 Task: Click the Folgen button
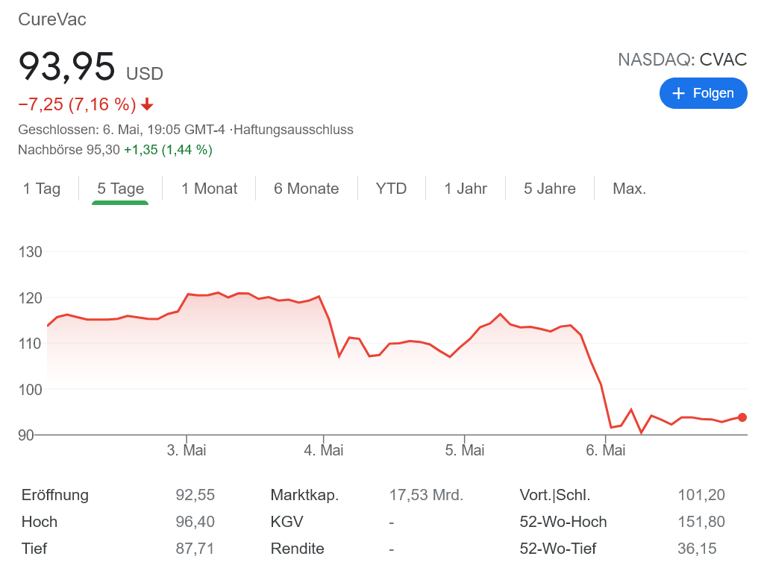tap(703, 93)
